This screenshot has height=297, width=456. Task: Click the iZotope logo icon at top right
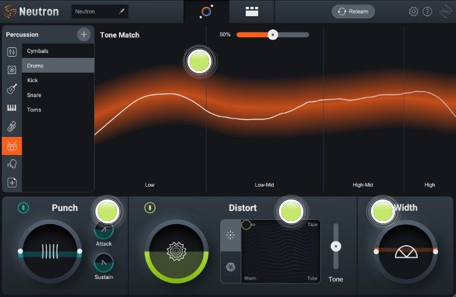(x=446, y=12)
